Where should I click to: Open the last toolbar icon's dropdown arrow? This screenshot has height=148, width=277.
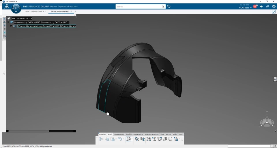(x=179, y=139)
